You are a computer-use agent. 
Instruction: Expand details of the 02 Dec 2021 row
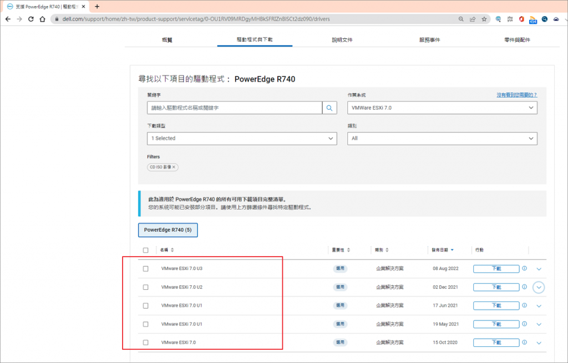click(539, 288)
